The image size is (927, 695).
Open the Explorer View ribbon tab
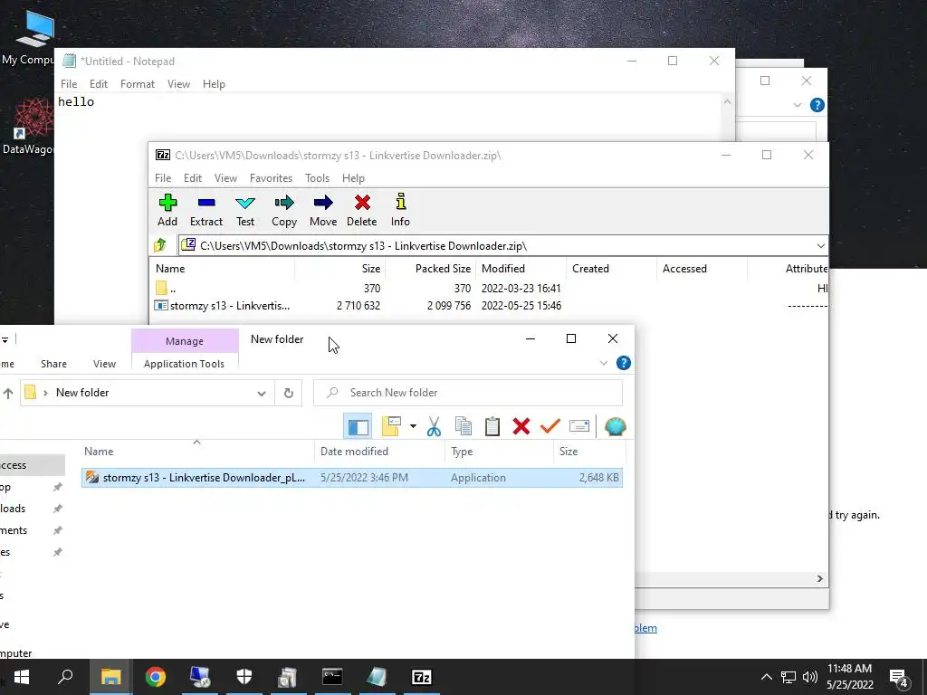click(104, 364)
